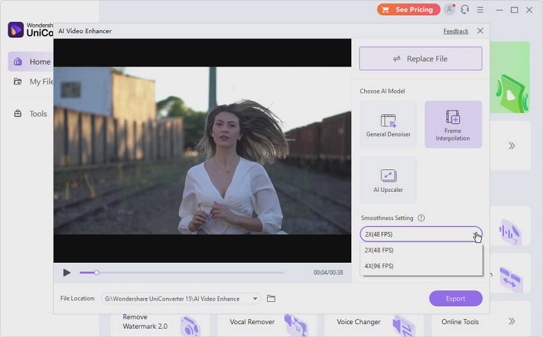Open the user account icon
This screenshot has height=337, width=543.
[450, 10]
